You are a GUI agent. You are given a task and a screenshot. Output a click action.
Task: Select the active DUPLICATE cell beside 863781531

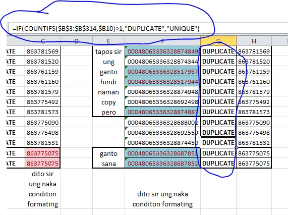218,142
